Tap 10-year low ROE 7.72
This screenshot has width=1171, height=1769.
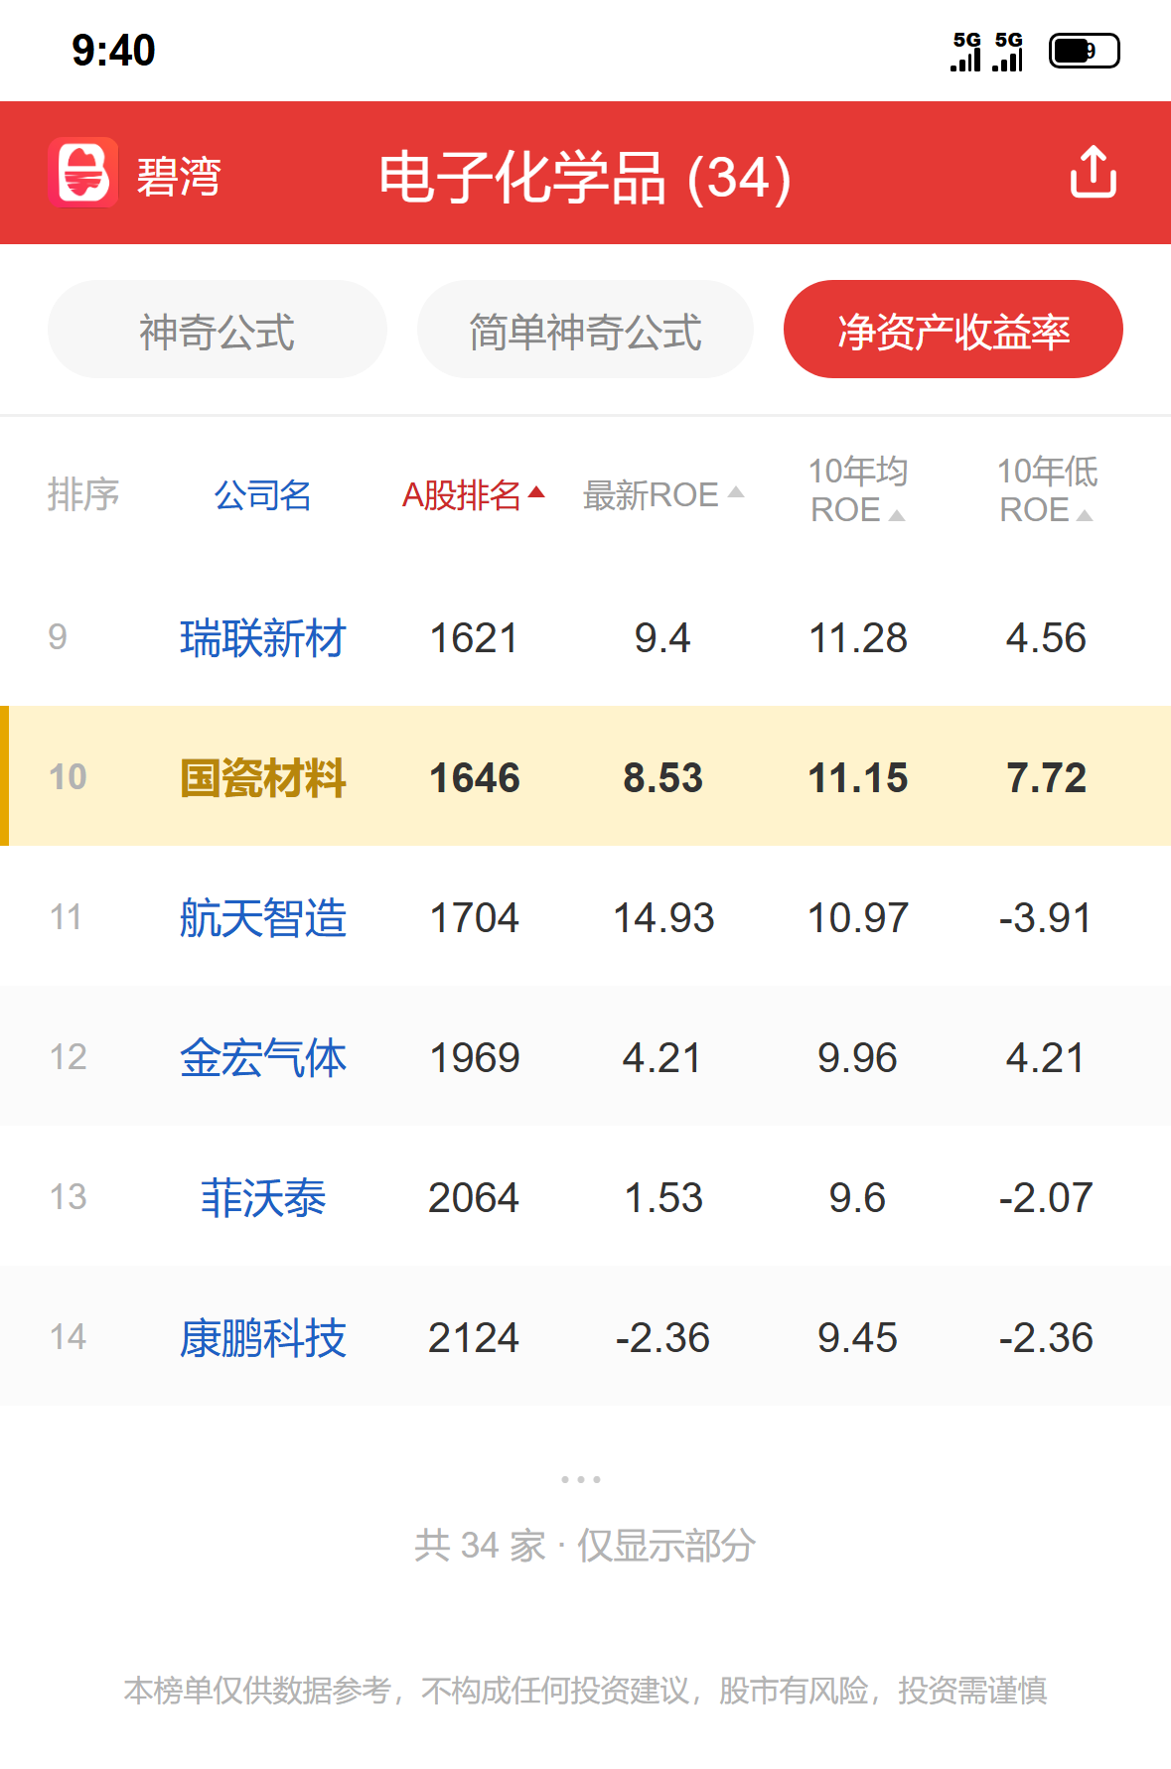1047,778
